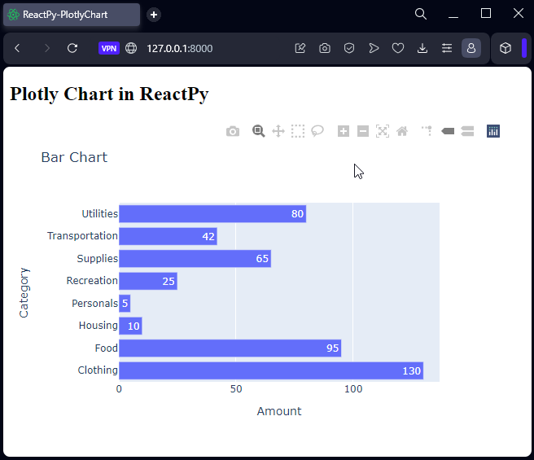
Task: Click the '100' x-axis tick label
Action: (x=353, y=389)
